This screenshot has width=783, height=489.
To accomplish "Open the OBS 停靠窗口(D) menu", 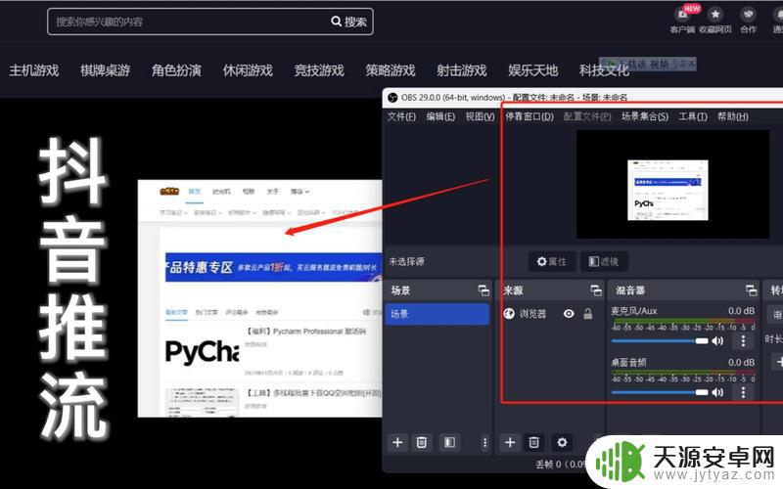I will (x=530, y=116).
